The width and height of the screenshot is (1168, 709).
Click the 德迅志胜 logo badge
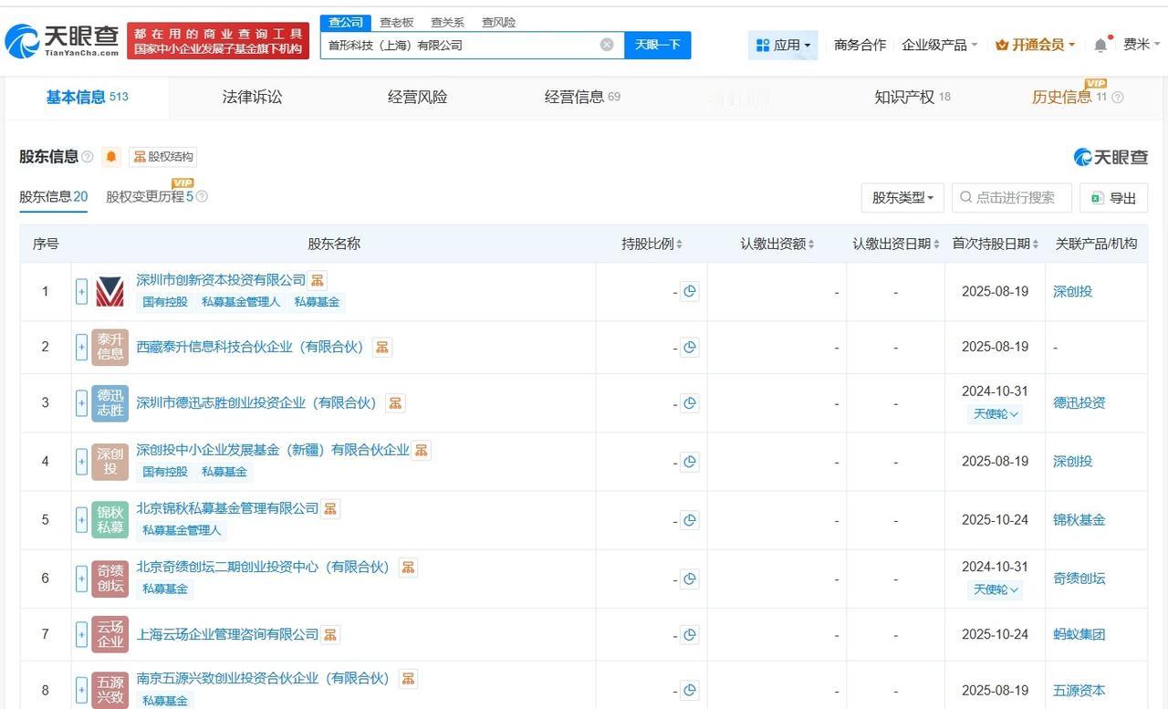pos(109,403)
